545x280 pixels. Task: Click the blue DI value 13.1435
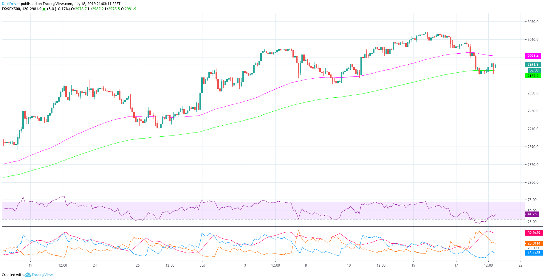click(534, 253)
